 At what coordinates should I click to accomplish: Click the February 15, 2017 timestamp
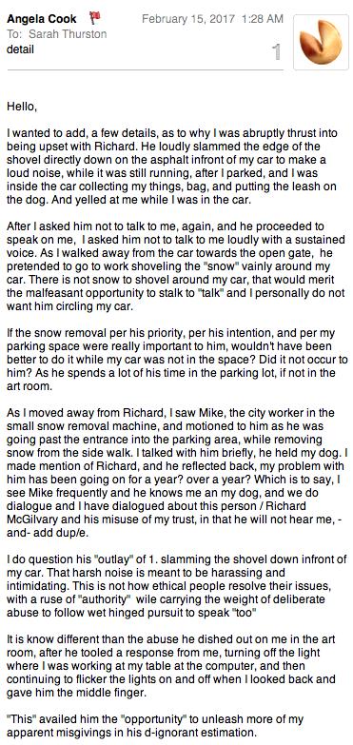pyautogui.click(x=212, y=19)
